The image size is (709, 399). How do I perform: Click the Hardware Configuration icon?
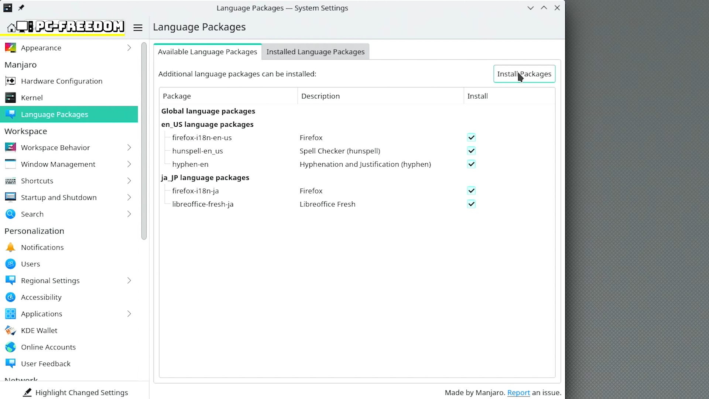(x=10, y=81)
